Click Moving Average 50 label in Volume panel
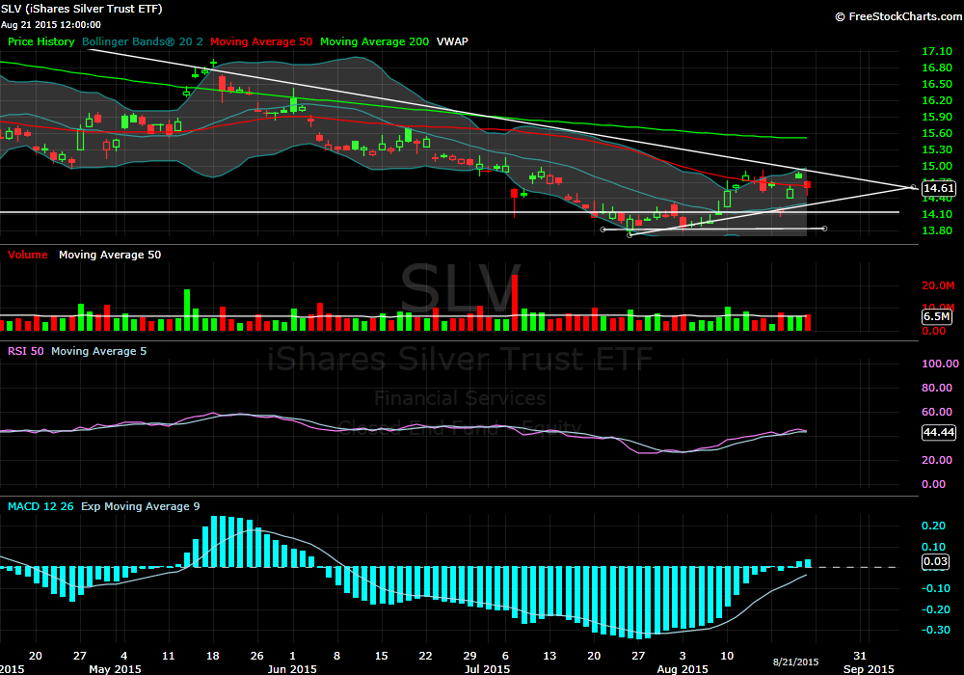The height and width of the screenshot is (675, 964). point(110,255)
